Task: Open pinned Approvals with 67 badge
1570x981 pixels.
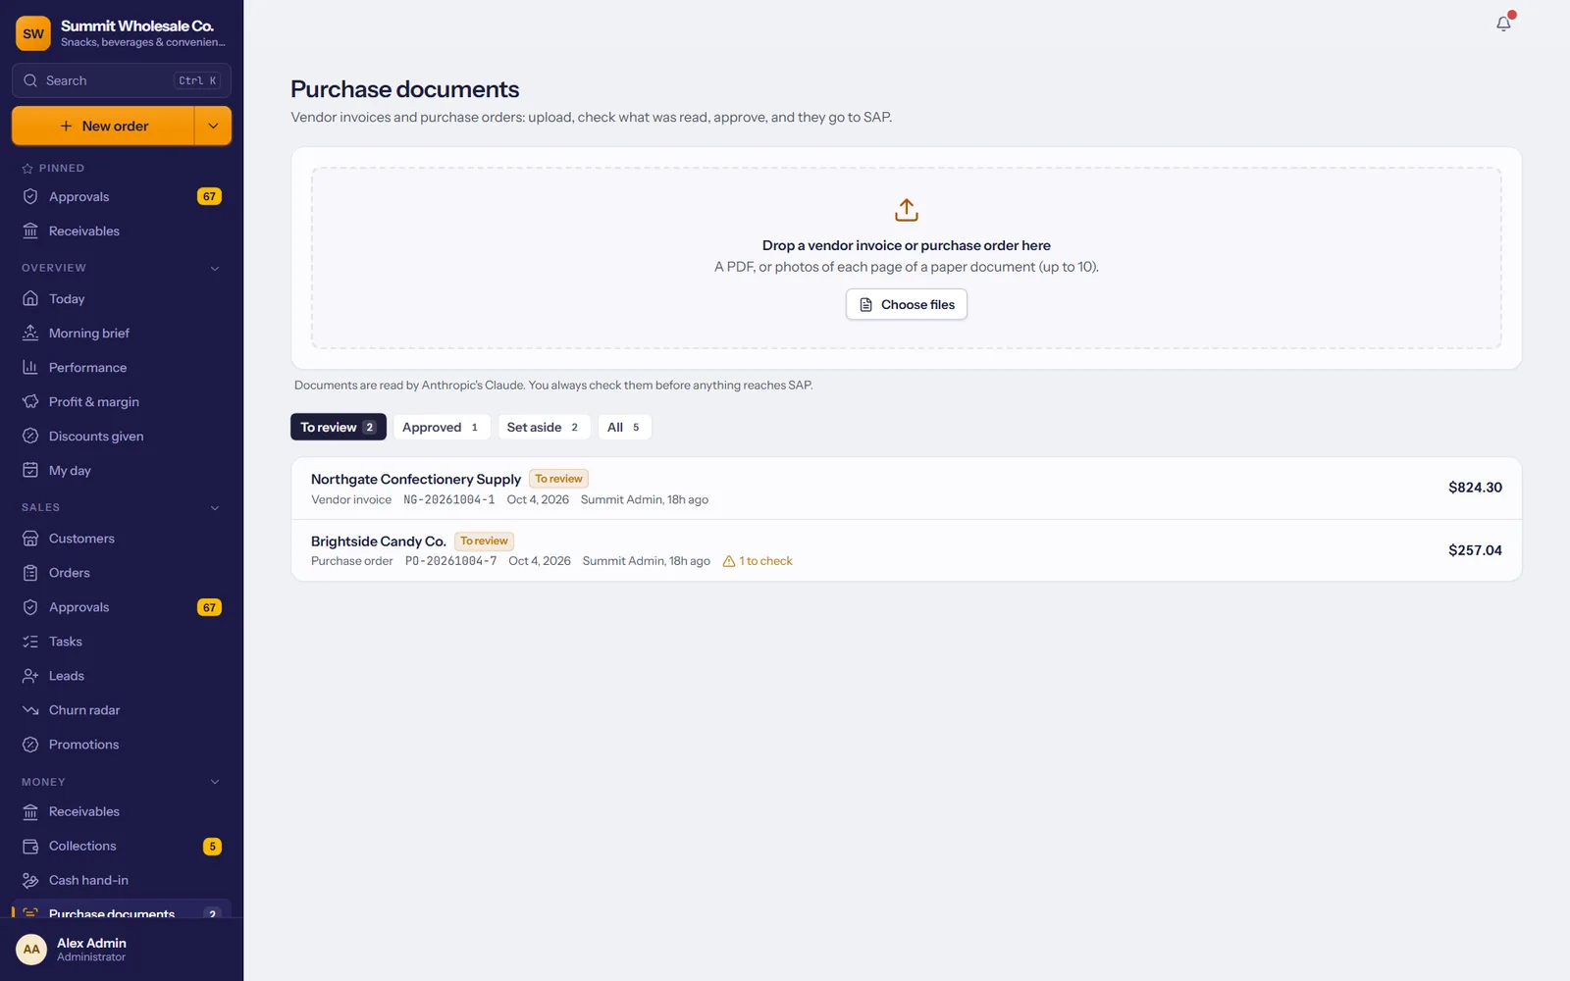Action: tap(122, 196)
